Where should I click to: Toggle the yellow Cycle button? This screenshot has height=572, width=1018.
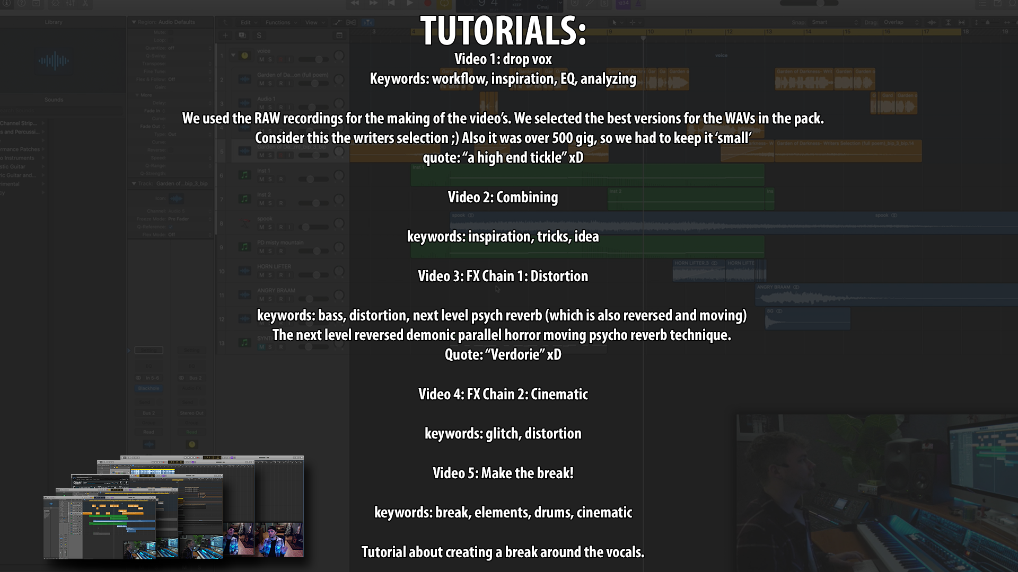pyautogui.click(x=444, y=3)
